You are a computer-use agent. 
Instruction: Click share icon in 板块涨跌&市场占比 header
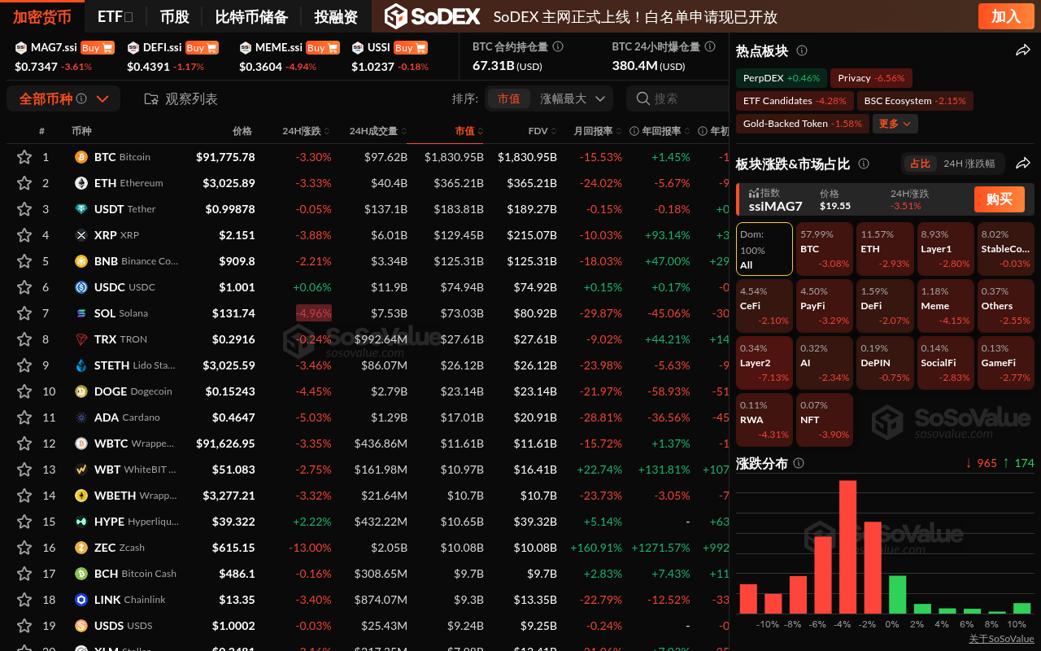(x=1023, y=164)
